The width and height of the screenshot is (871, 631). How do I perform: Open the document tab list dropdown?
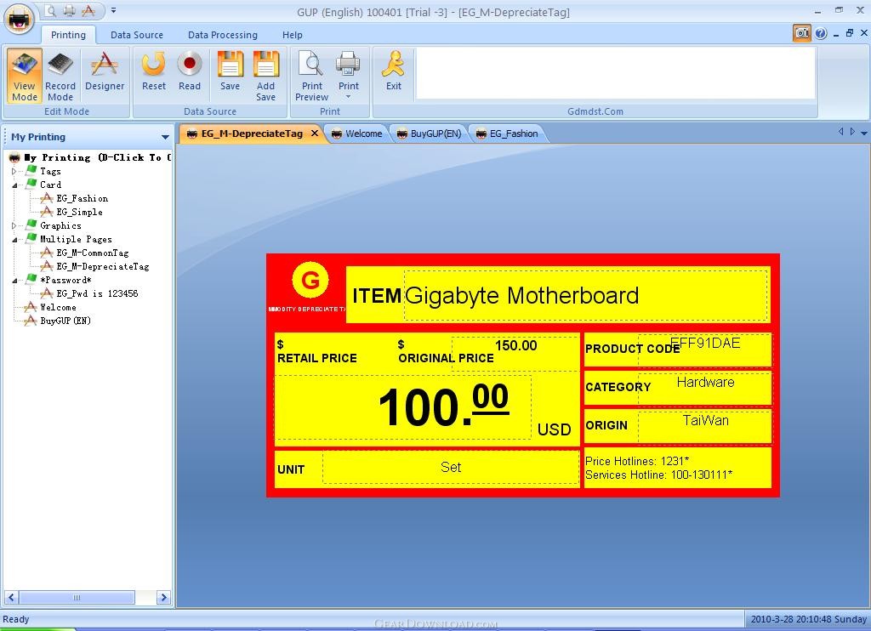pyautogui.click(x=864, y=133)
